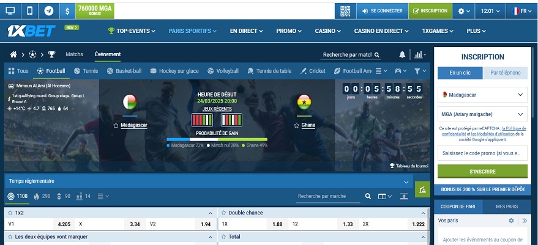This screenshot has width=538, height=245.
Task: Collapse Les deux équipes vont marquer market
Action: (x=211, y=237)
